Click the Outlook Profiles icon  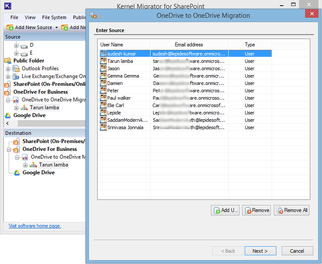pyautogui.click(x=16, y=68)
